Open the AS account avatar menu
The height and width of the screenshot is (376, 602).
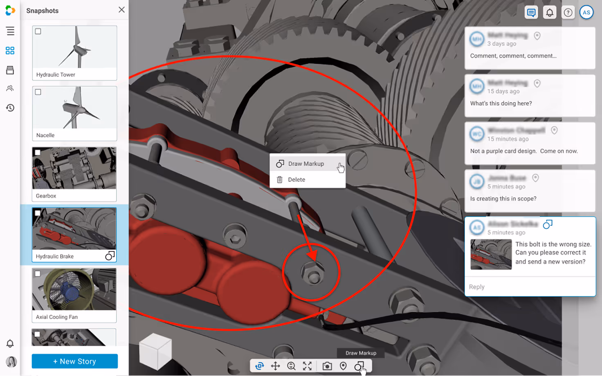pyautogui.click(x=586, y=13)
